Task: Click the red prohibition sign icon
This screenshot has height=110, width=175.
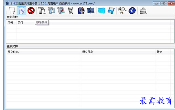Action: click(31, 11)
